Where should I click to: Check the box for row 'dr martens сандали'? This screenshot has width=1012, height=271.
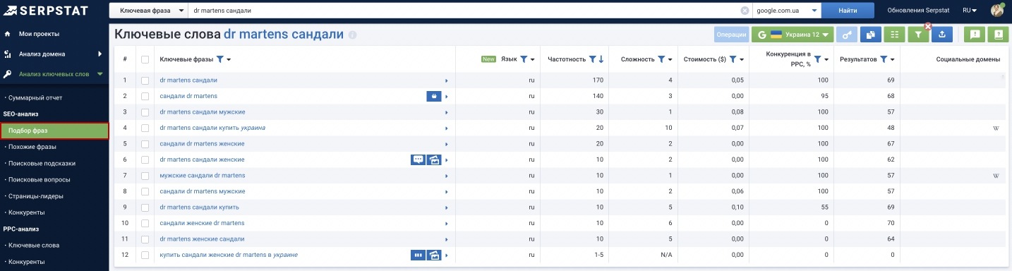pyautogui.click(x=145, y=80)
